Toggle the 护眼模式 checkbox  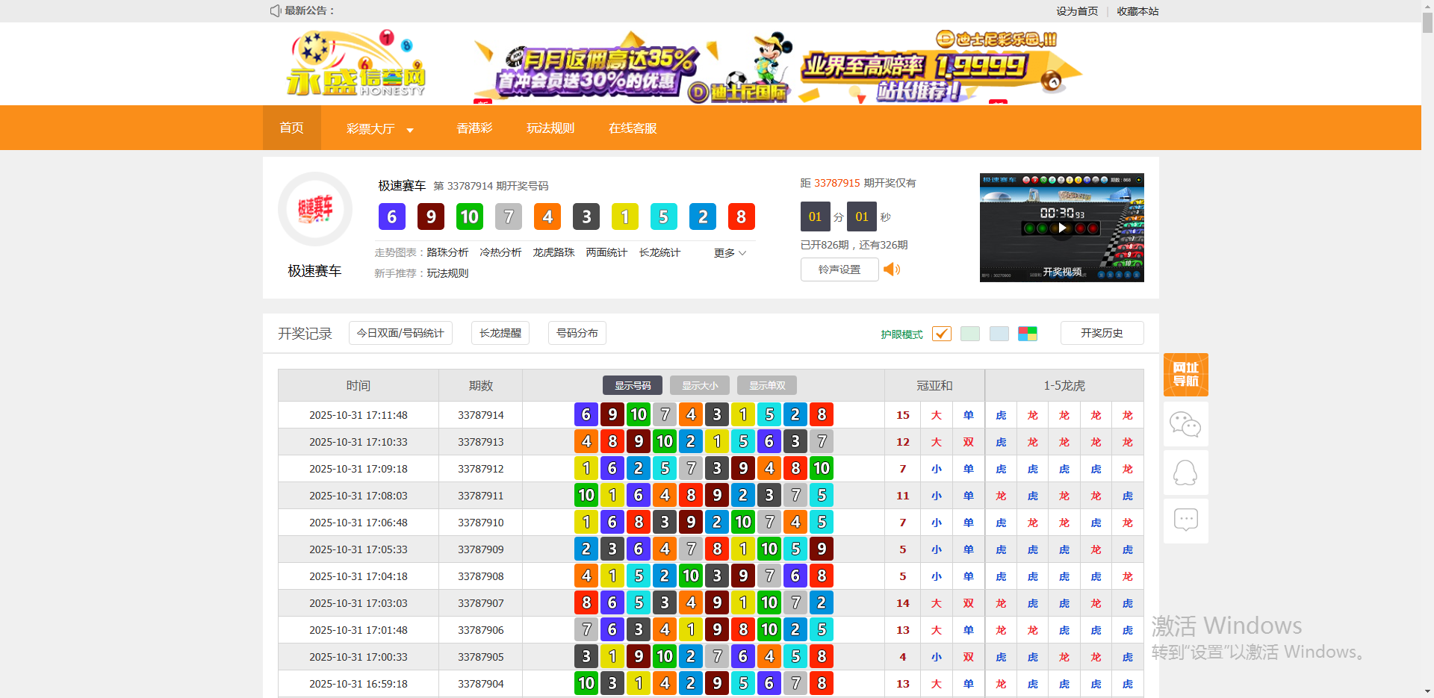(x=941, y=334)
